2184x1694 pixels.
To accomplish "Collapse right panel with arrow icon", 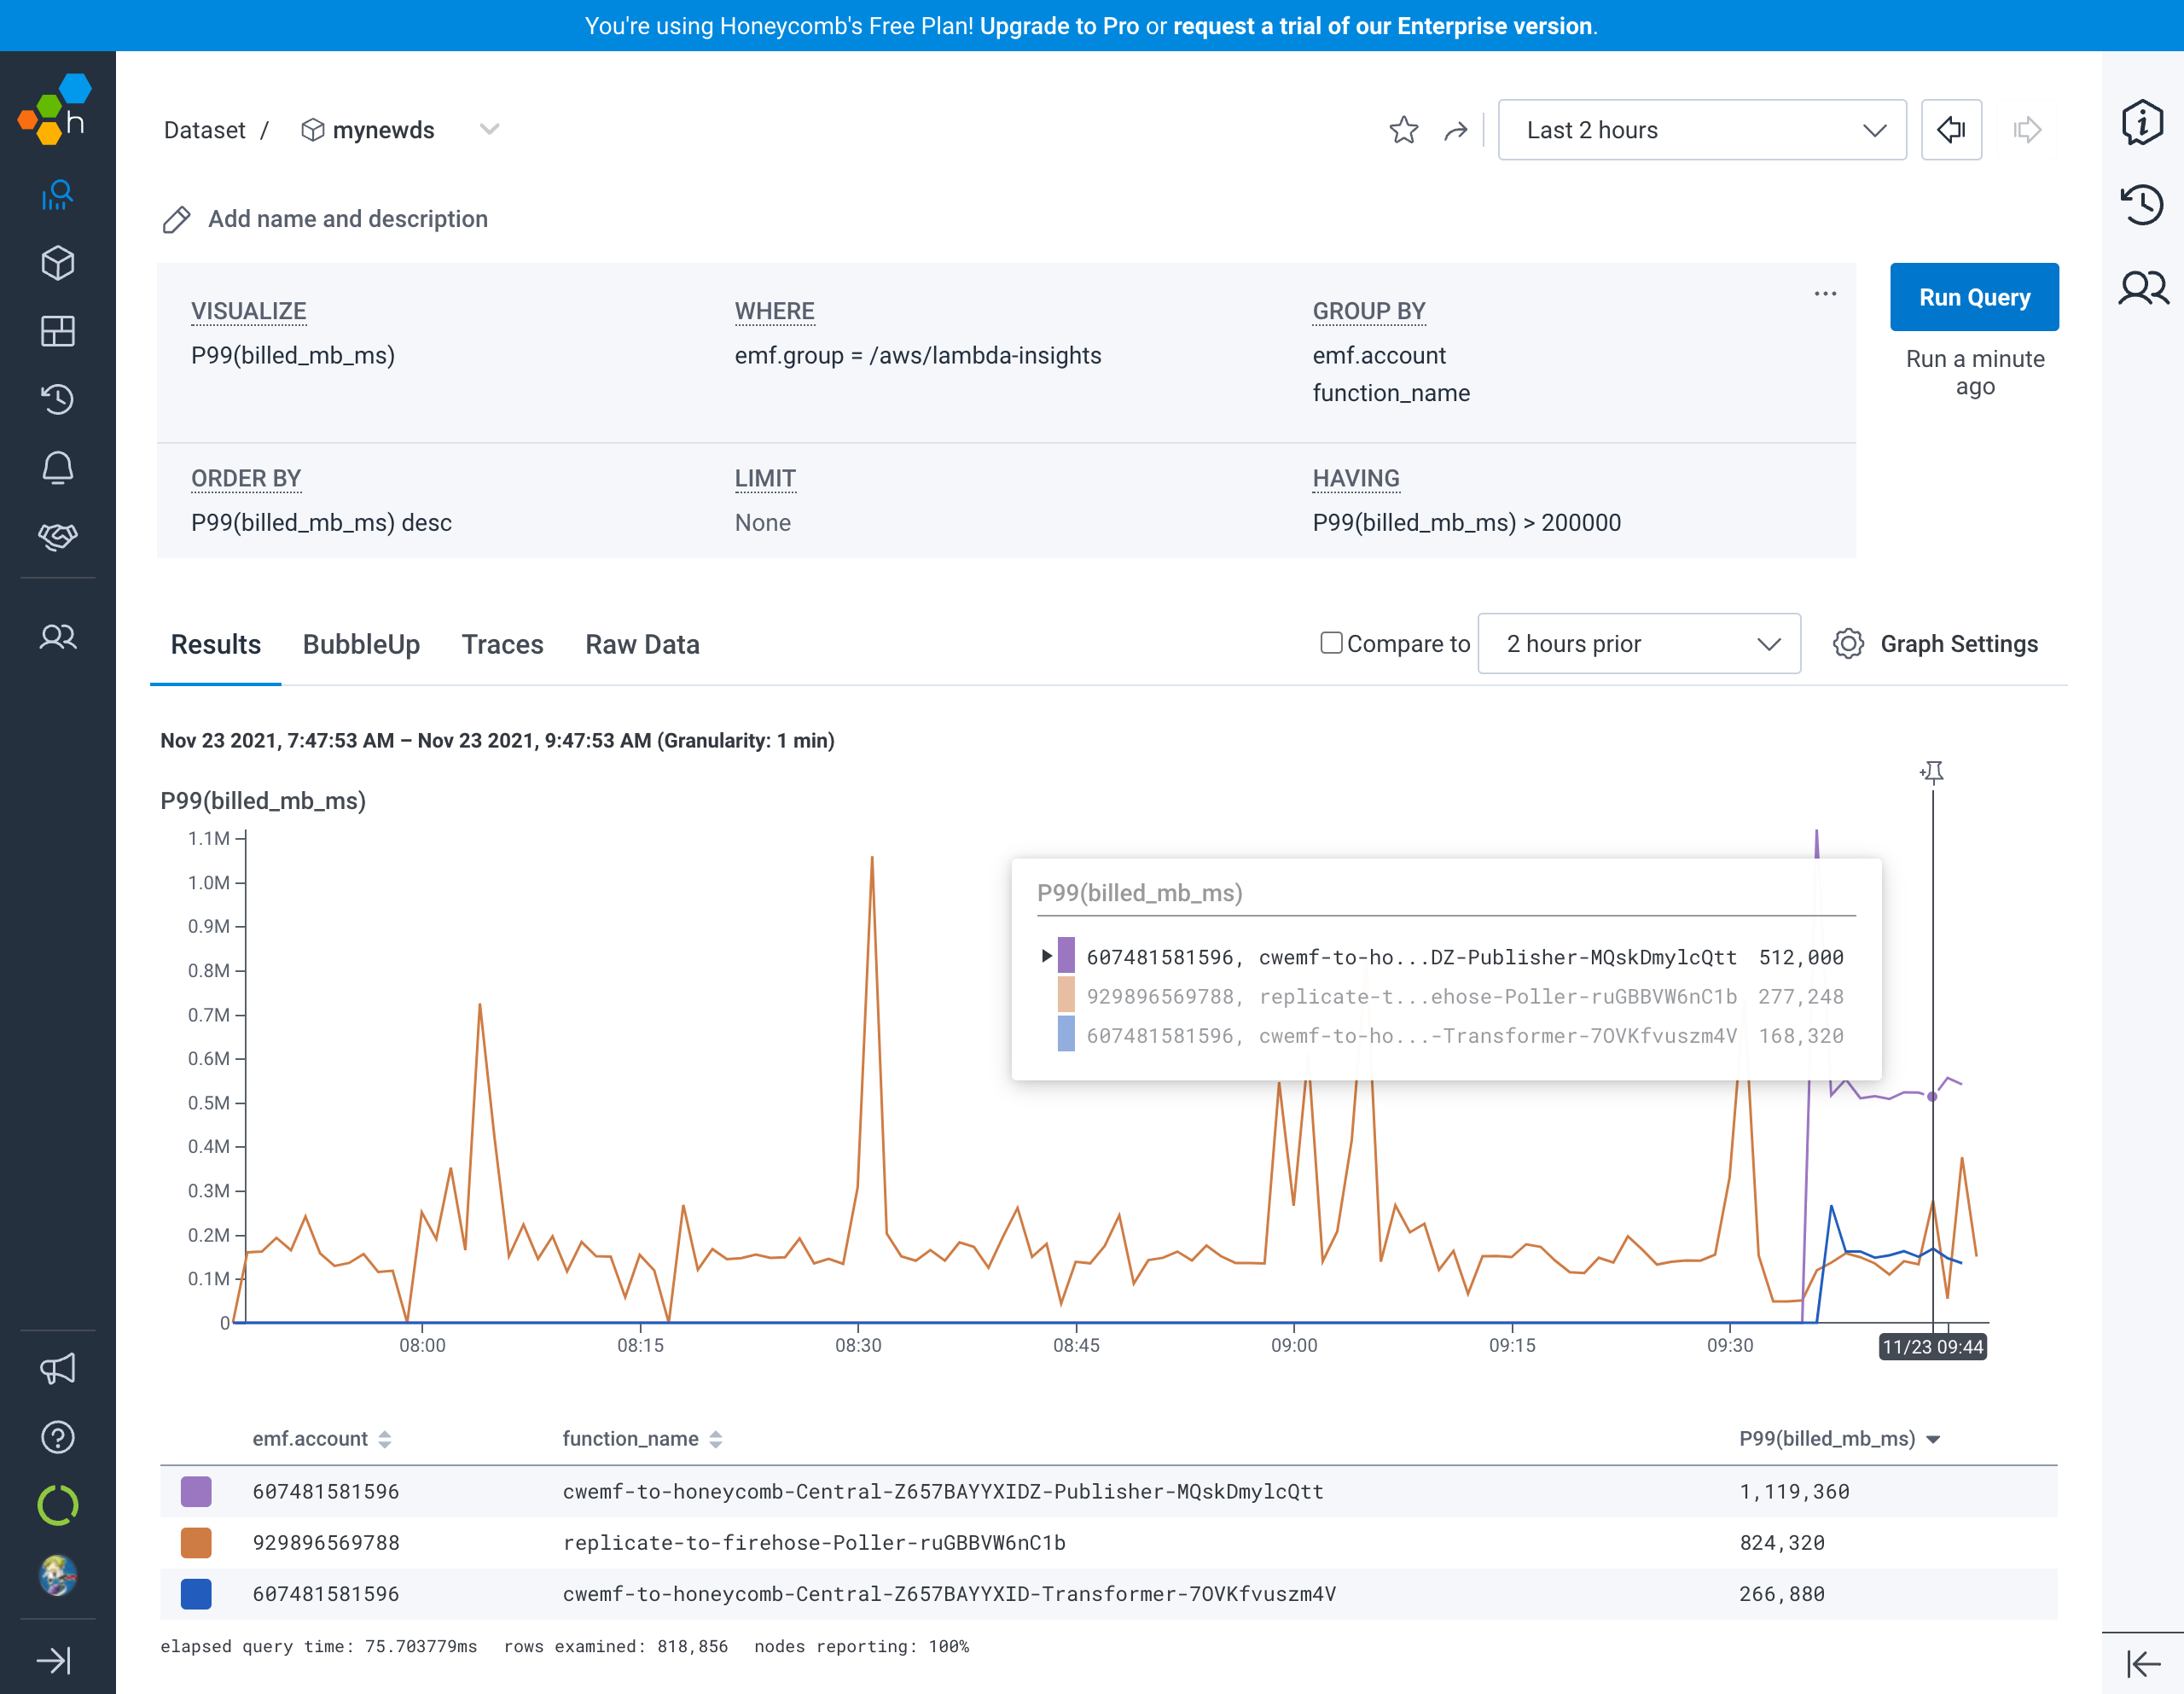I will pyautogui.click(x=2143, y=1664).
